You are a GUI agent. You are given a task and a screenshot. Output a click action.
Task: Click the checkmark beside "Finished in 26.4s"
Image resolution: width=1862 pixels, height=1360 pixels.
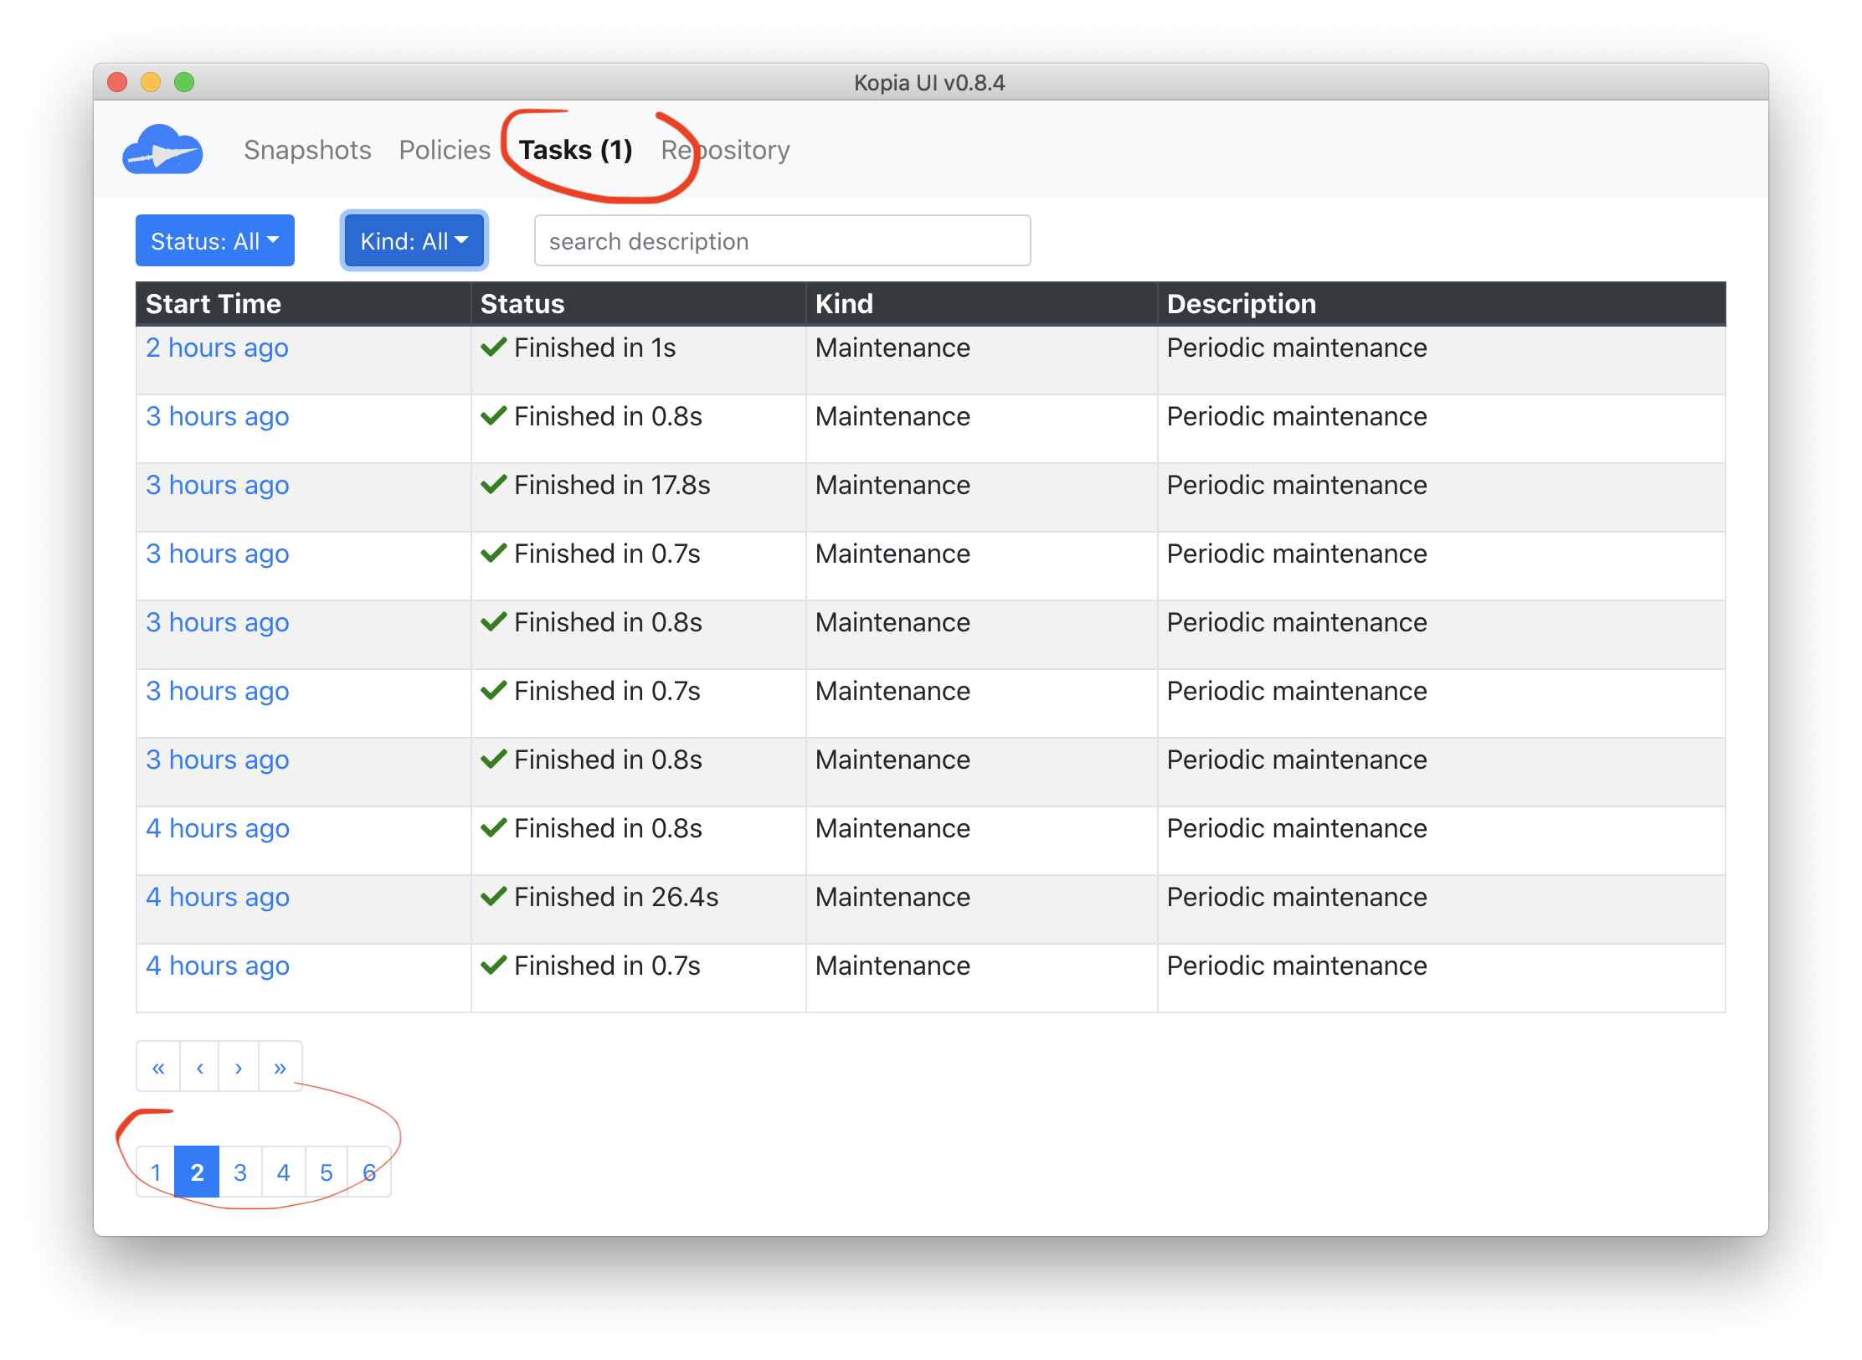(x=493, y=896)
